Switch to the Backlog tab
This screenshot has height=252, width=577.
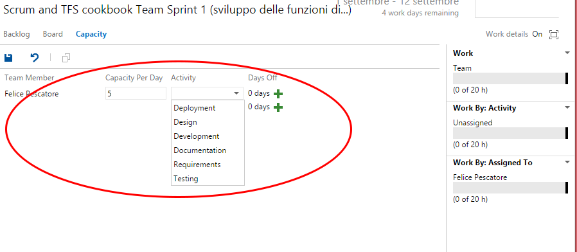(17, 34)
